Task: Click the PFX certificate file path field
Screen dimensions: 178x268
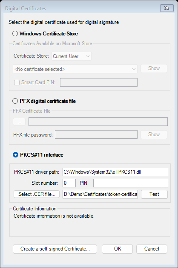Action: coord(98,122)
